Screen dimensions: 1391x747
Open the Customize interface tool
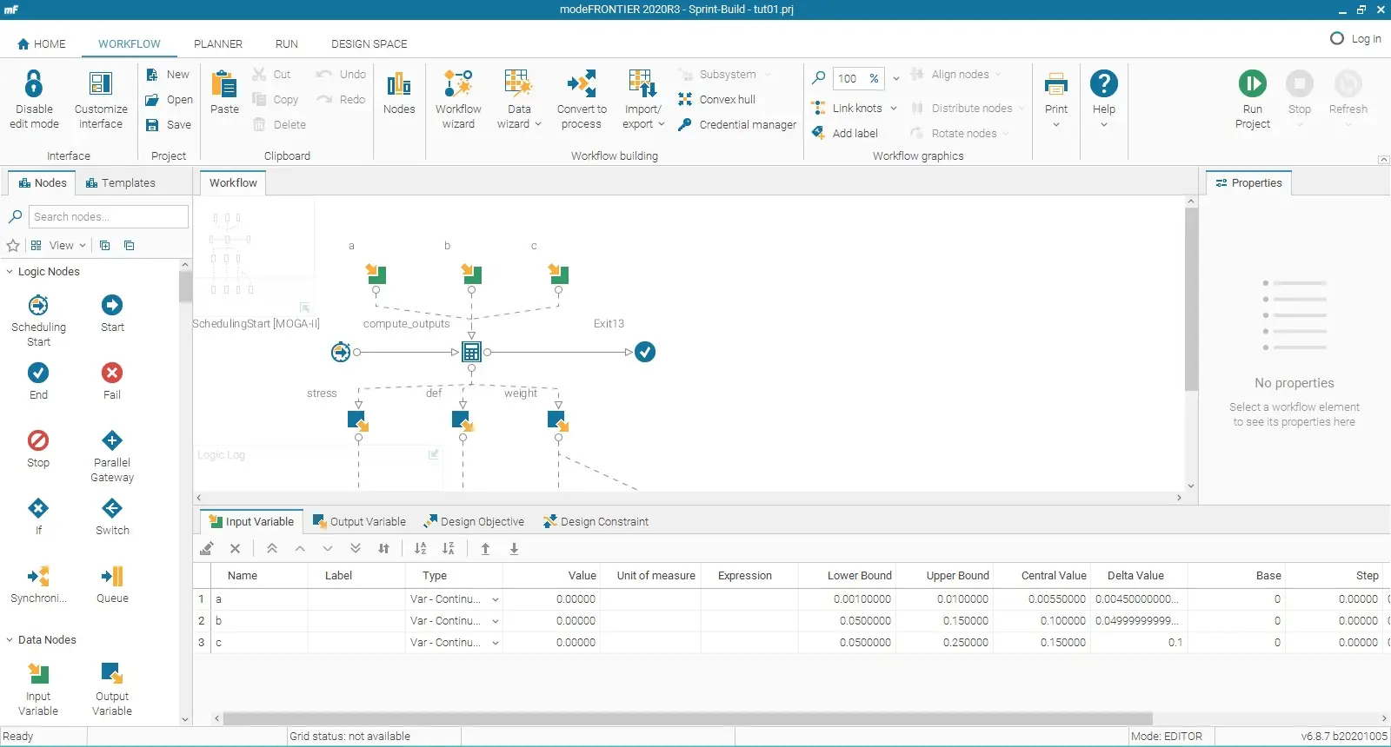pyautogui.click(x=101, y=100)
